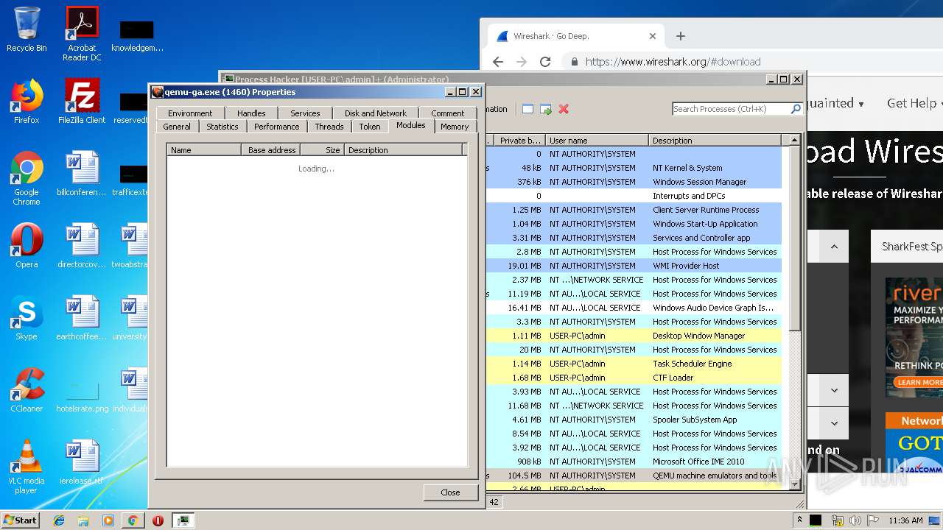Sort modules by Description column header

pos(404,150)
